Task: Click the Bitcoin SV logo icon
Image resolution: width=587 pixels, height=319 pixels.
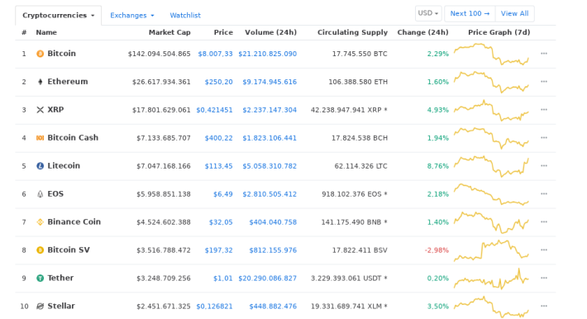Action: point(40,250)
